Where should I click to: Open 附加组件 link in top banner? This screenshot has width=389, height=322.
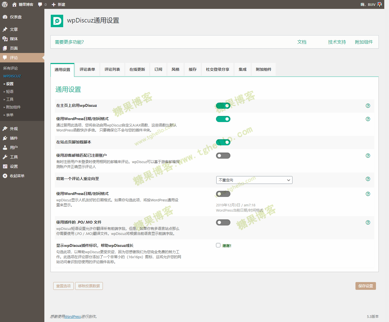pos(364,42)
